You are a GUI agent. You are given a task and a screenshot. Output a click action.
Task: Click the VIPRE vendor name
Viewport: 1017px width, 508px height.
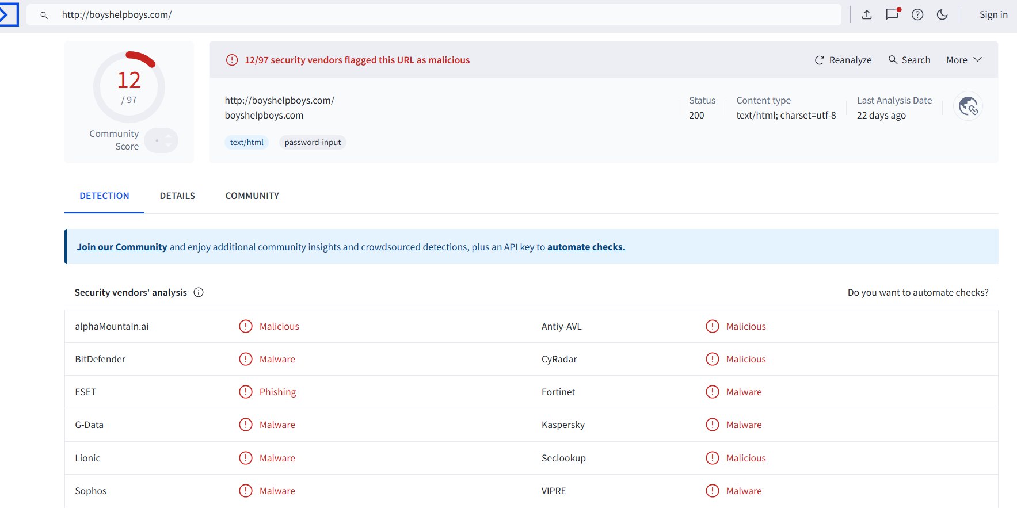554,491
